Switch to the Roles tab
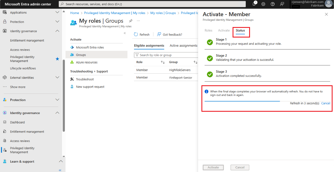The height and width of the screenshot is (172, 334). (x=208, y=30)
